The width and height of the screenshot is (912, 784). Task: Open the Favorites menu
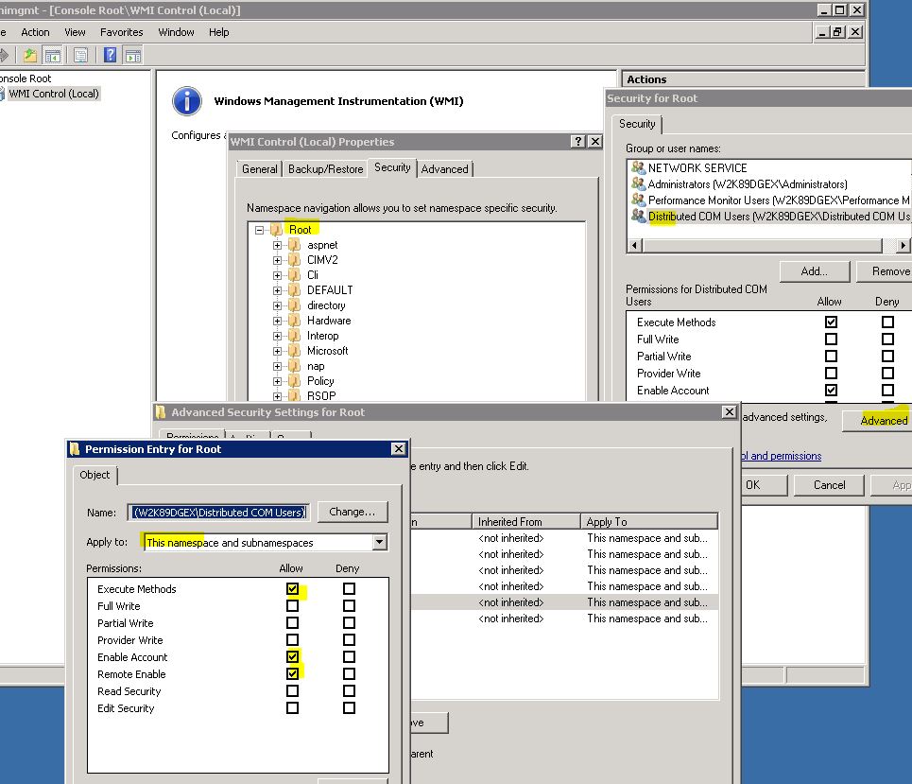122,32
